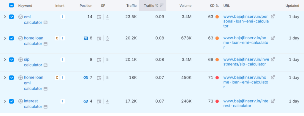Open external link icon for interest-calculator URL
The height and width of the screenshot is (116, 304).
pyautogui.click(x=273, y=101)
